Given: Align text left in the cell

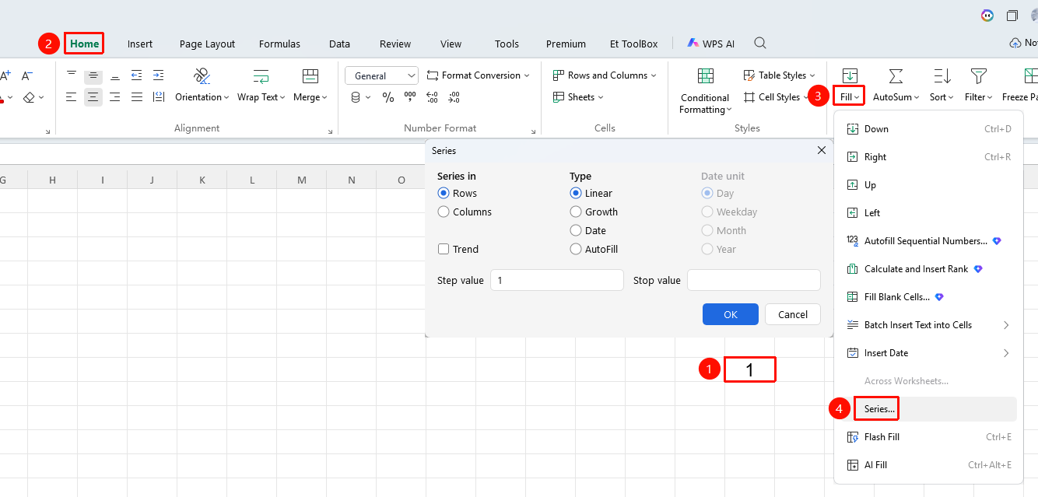Looking at the screenshot, I should [x=72, y=97].
